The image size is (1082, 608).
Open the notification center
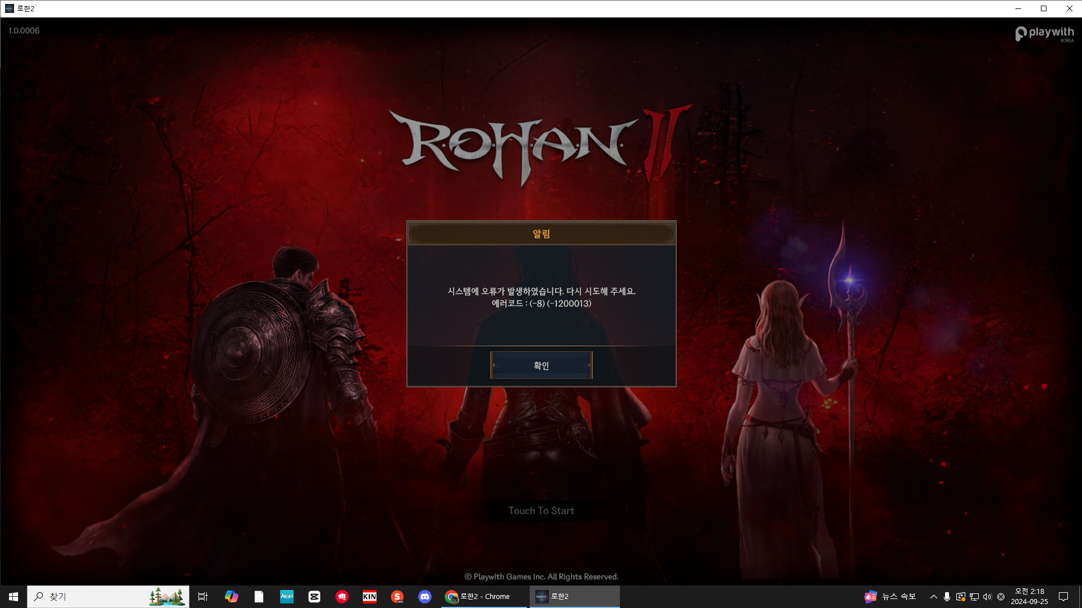tap(1063, 597)
